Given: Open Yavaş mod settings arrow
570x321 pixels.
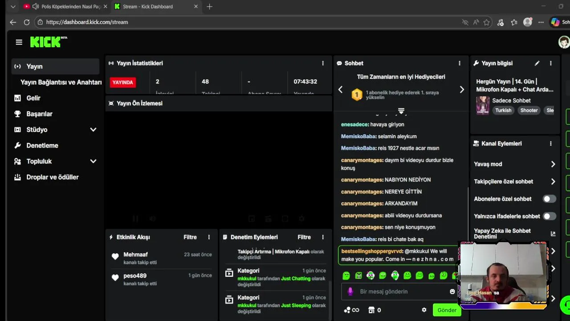Looking at the screenshot, I should click(x=553, y=164).
